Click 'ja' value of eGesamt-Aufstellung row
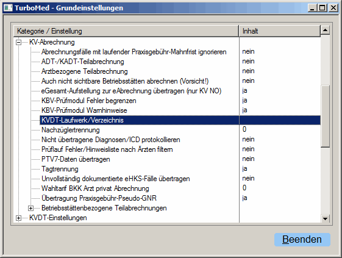This screenshot has width=342, height=258. pos(244,91)
